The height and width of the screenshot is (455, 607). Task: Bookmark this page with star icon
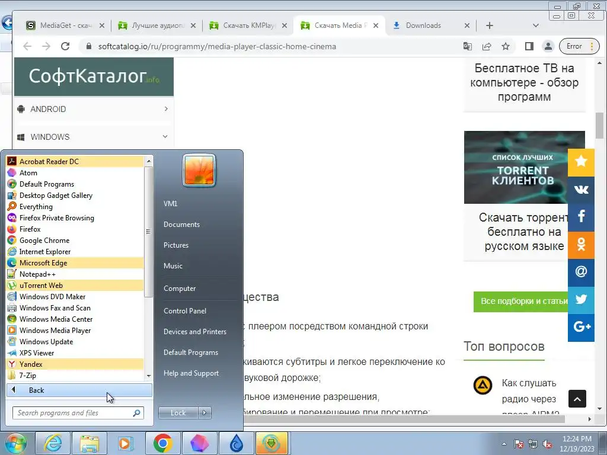(506, 46)
